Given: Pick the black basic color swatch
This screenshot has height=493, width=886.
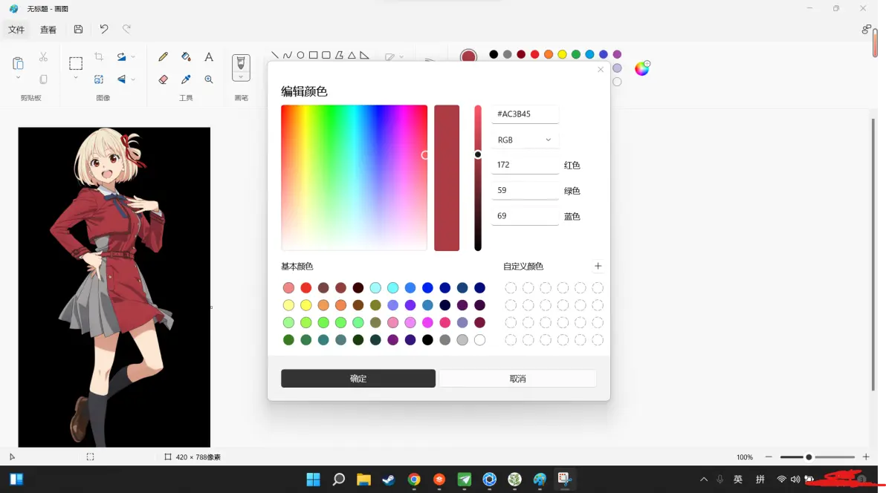Looking at the screenshot, I should tap(427, 340).
